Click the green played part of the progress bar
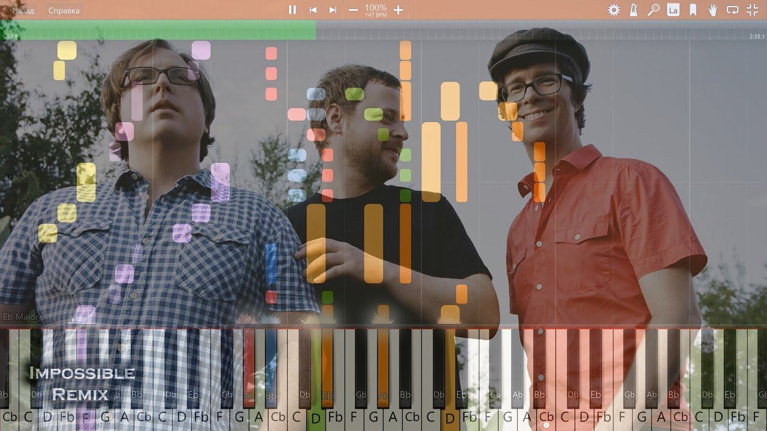Screen dimensions: 767x431 [159, 30]
